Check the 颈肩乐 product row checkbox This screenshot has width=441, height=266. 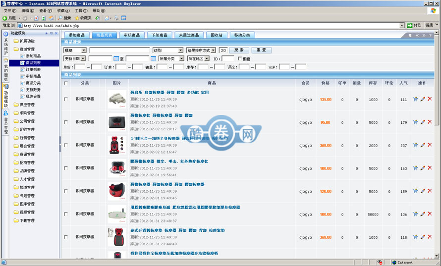[66, 99]
